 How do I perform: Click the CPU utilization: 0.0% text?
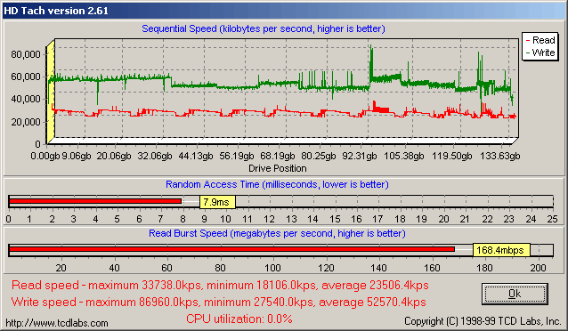click(x=239, y=319)
